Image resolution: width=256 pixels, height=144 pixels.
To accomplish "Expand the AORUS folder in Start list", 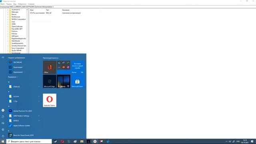I will coord(39,121).
